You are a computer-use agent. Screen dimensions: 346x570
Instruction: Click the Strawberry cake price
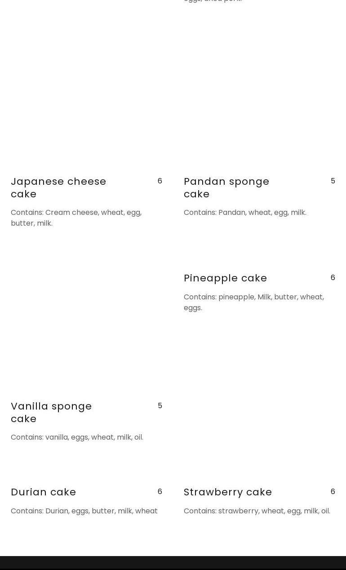click(333, 491)
